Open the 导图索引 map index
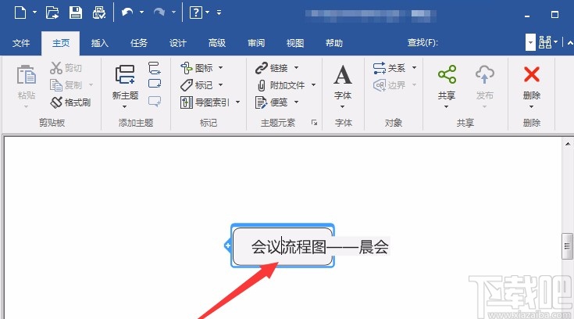The image size is (574, 319). click(x=205, y=102)
